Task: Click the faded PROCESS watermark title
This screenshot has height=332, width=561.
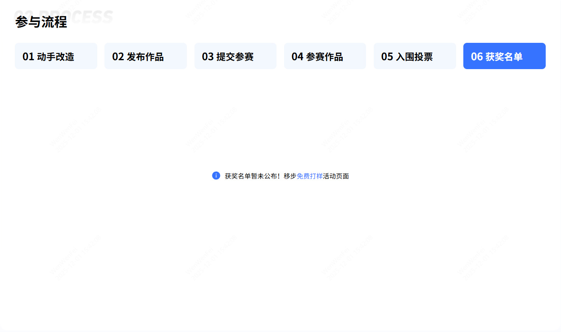Action: (x=85, y=15)
